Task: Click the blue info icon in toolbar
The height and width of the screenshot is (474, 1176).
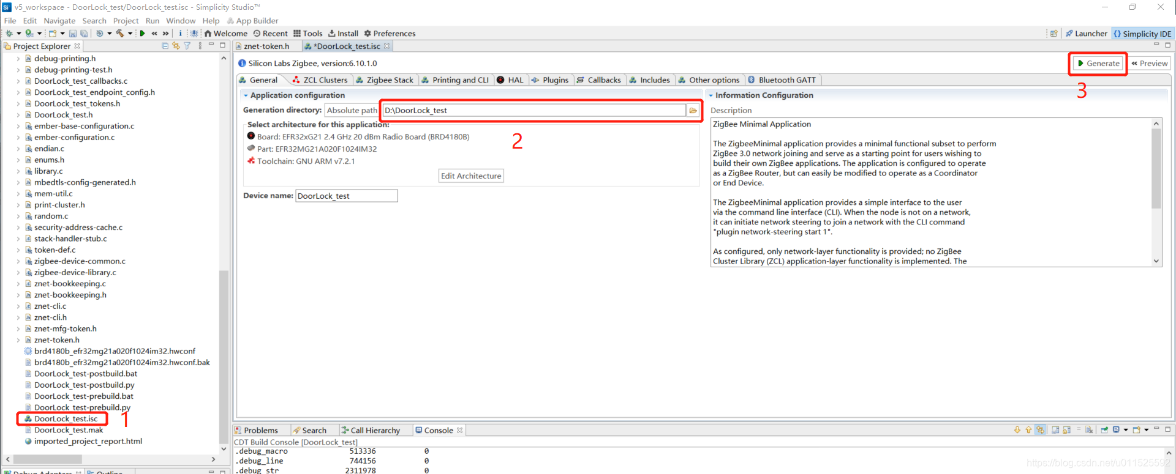Action: coord(180,33)
